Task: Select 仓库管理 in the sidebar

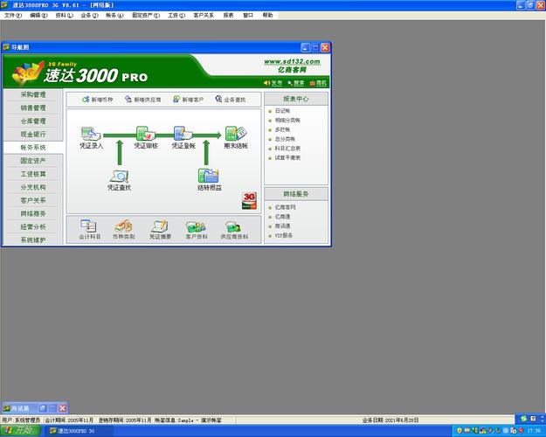Action: click(x=33, y=121)
